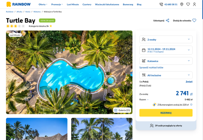Open the location pin icon in header
The height and width of the screenshot is (140, 203).
point(182,4)
